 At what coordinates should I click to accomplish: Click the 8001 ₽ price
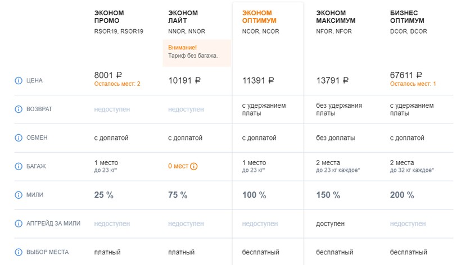[109, 75]
